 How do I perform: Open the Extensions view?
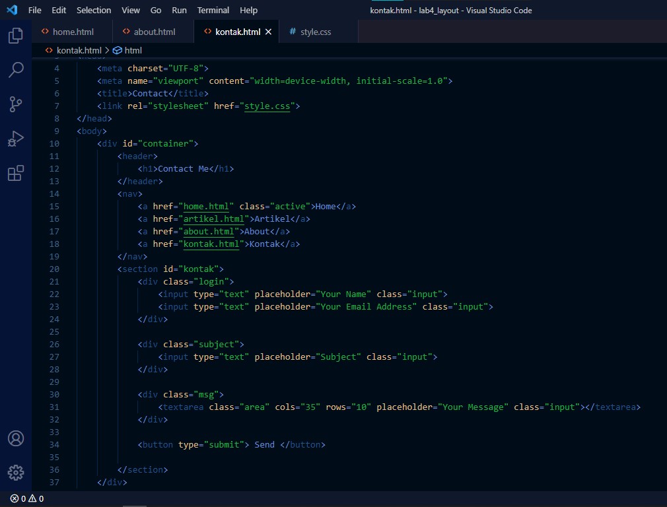click(16, 173)
